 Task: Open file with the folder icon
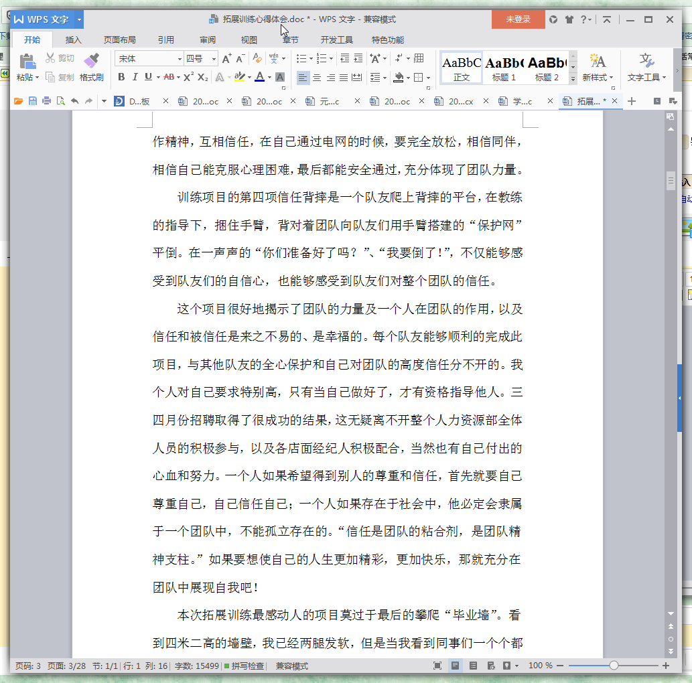19,101
